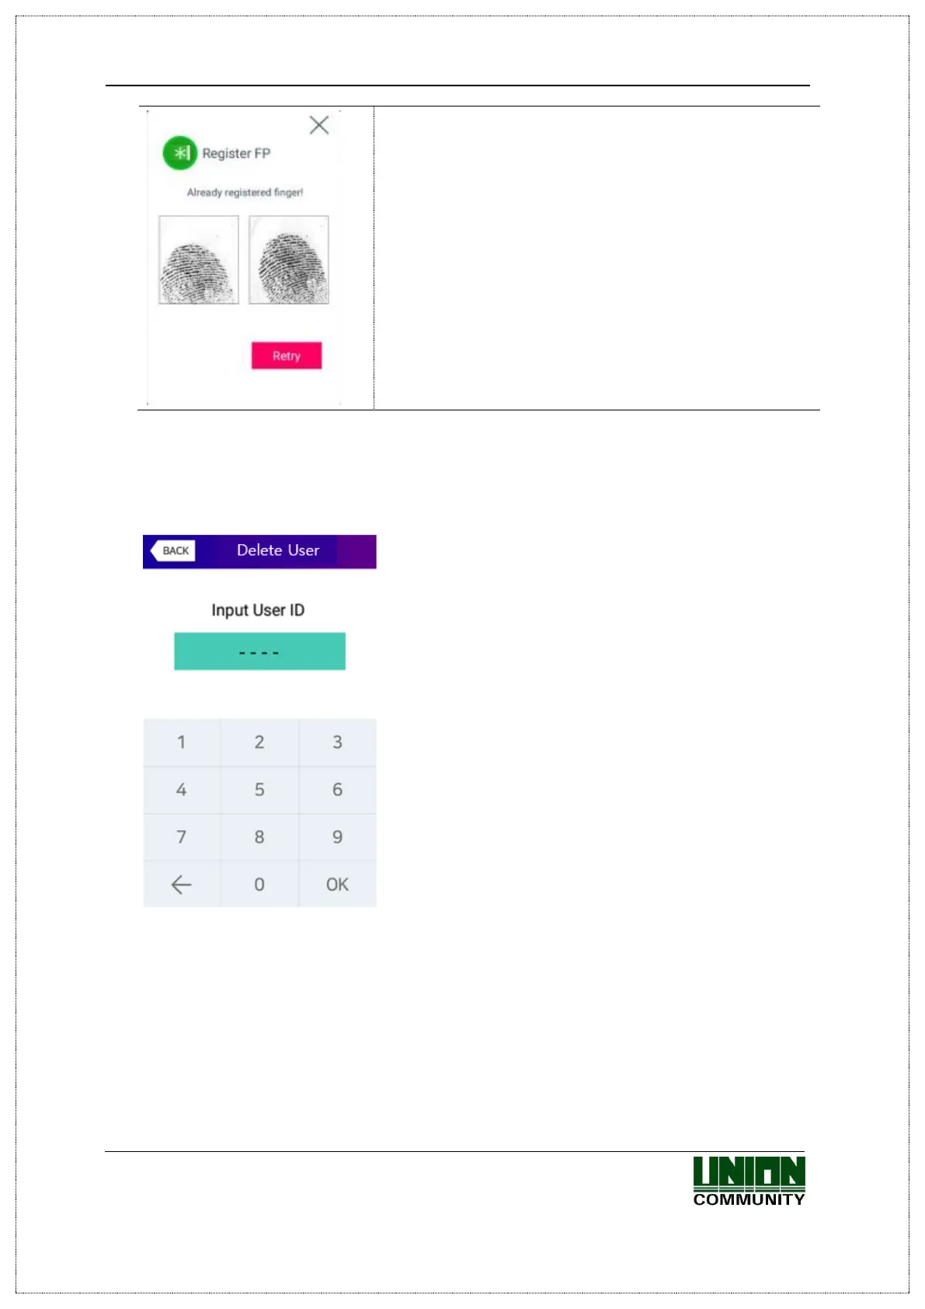Select the left fingerprint image
Image resolution: width=925 pixels, height=1309 pixels.
[199, 260]
